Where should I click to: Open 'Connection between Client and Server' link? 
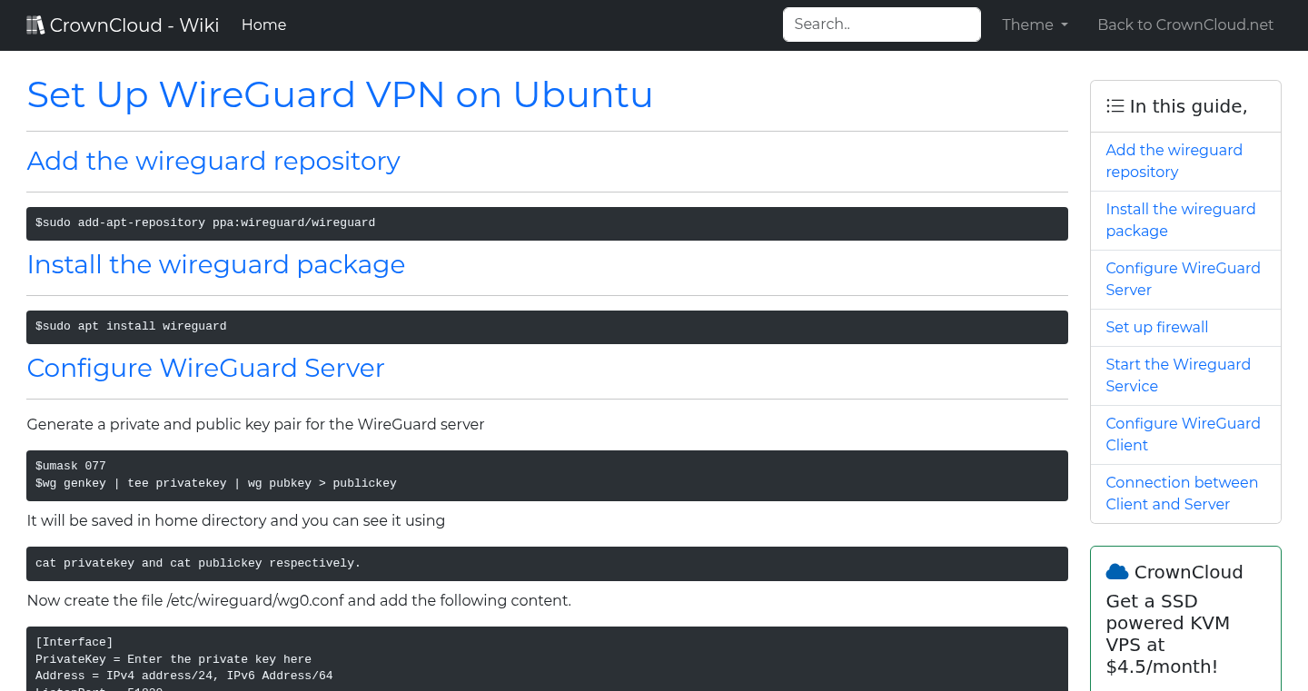[1182, 493]
